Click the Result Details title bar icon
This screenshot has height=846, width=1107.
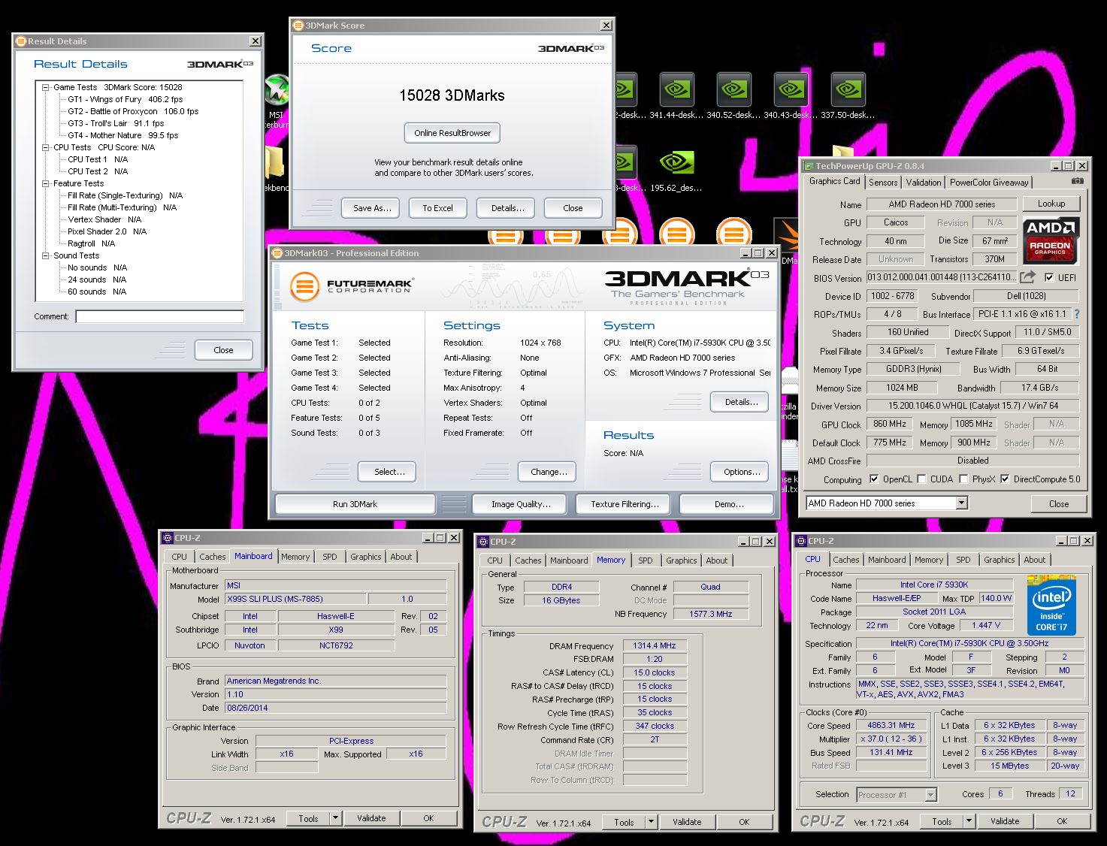(22, 41)
